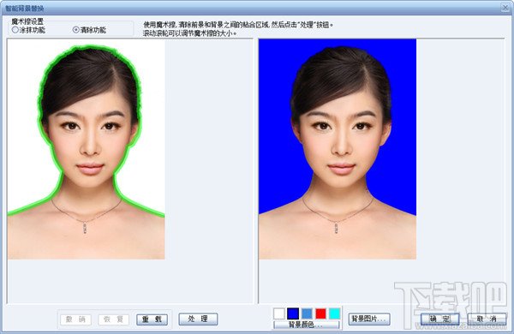The height and width of the screenshot is (334, 514).
Task: Select the 清除功能 radio option
Action: coord(89,30)
